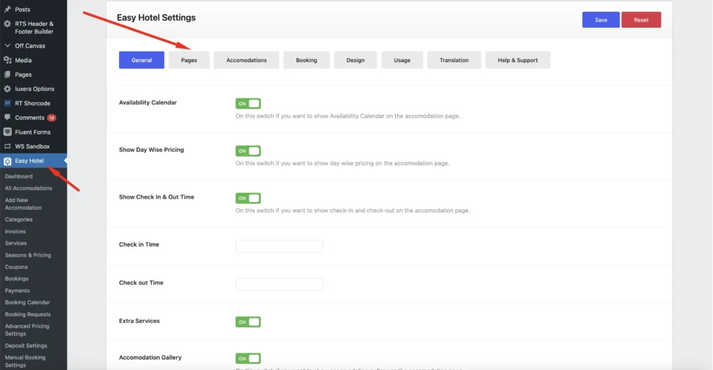Click the Off Canvas chevron icon
713x370 pixels.
(x=7, y=45)
